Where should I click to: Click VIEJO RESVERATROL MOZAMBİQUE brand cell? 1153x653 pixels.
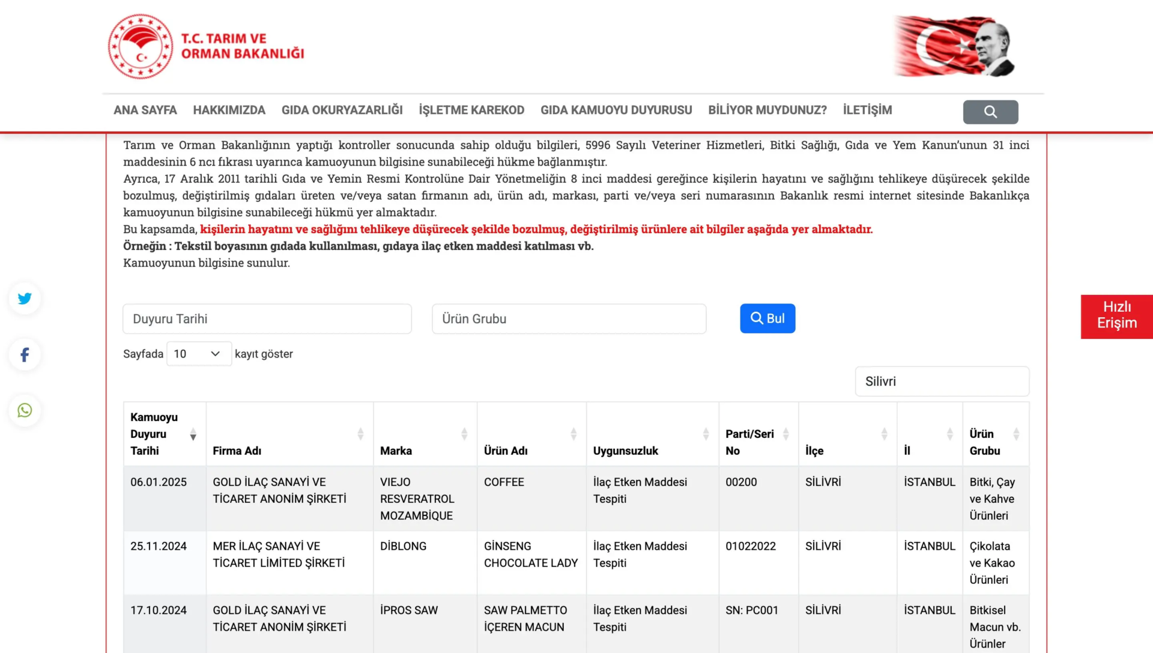tap(425, 499)
